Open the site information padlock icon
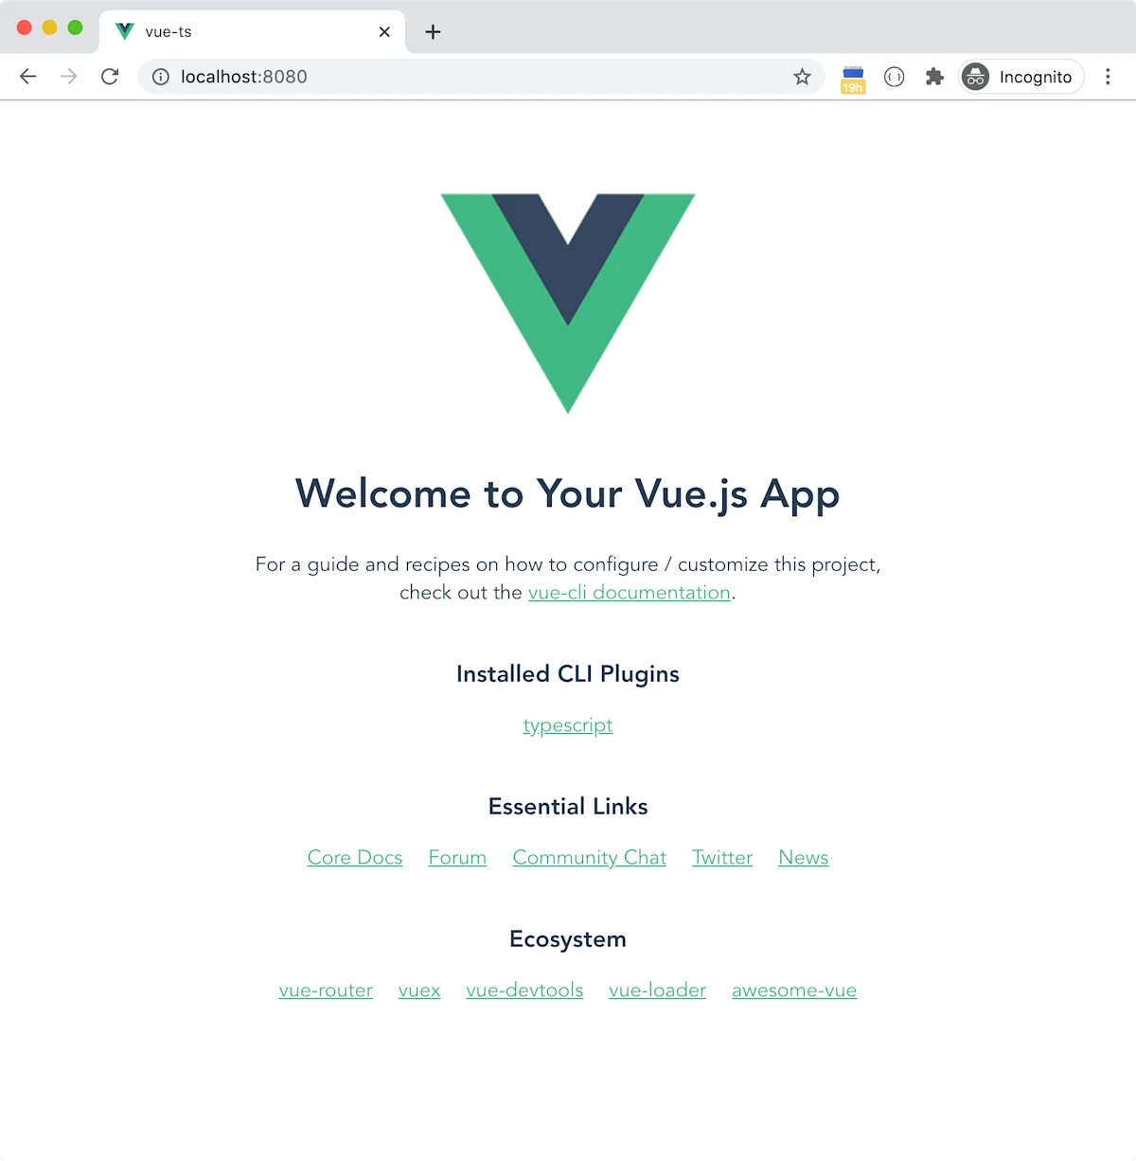This screenshot has width=1136, height=1161. 159,77
